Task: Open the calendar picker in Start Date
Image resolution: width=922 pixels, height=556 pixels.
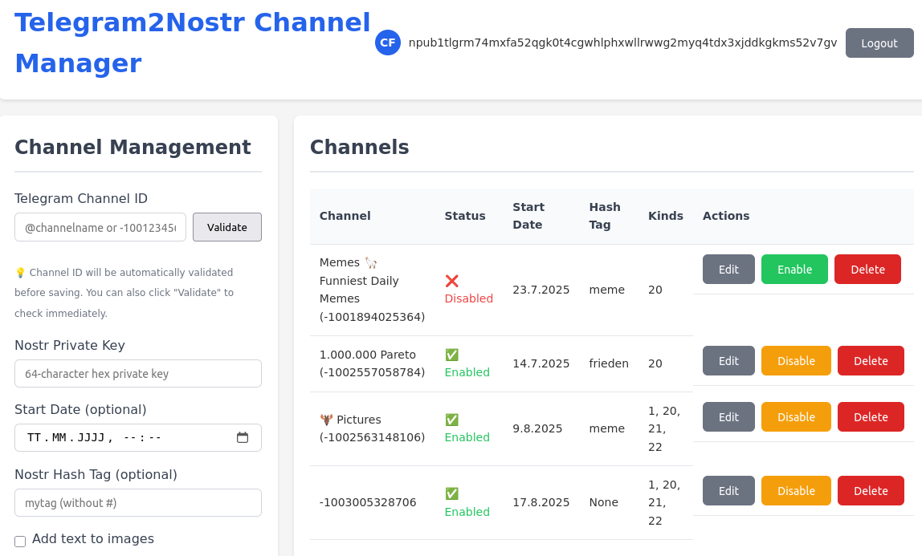Action: click(x=243, y=437)
